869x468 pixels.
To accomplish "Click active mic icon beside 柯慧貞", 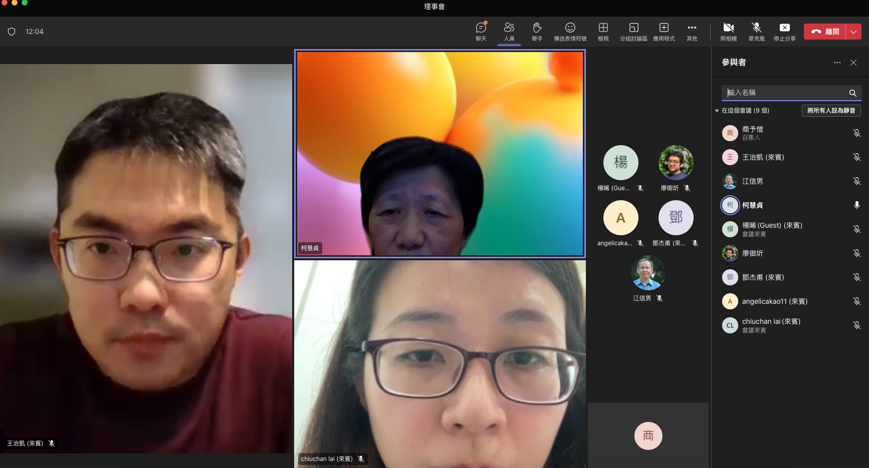I will tap(857, 205).
